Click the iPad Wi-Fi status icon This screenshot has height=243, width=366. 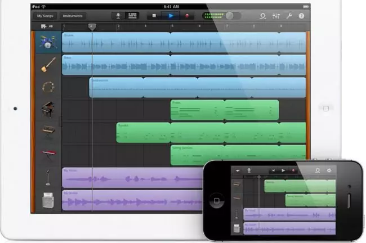(44, 7)
